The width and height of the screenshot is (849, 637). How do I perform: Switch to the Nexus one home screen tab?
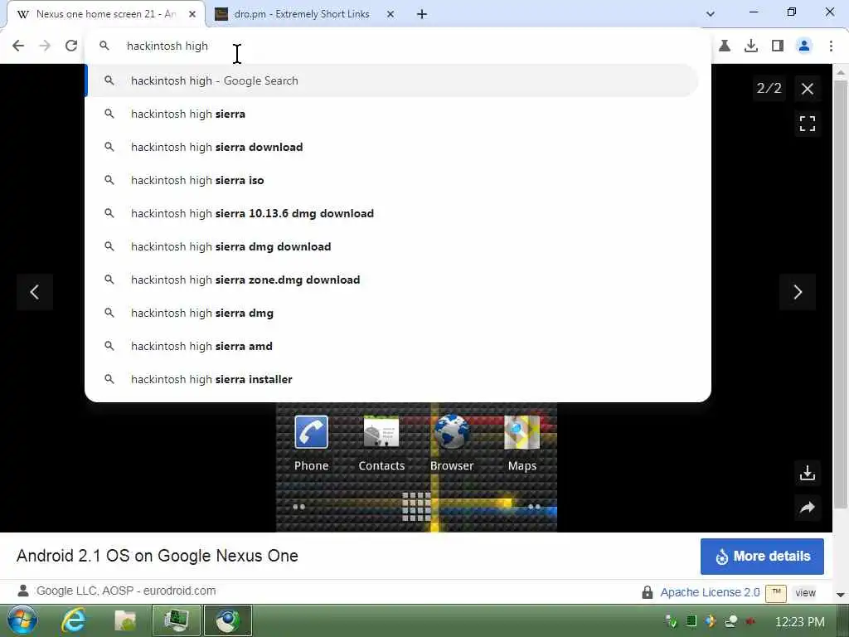106,14
